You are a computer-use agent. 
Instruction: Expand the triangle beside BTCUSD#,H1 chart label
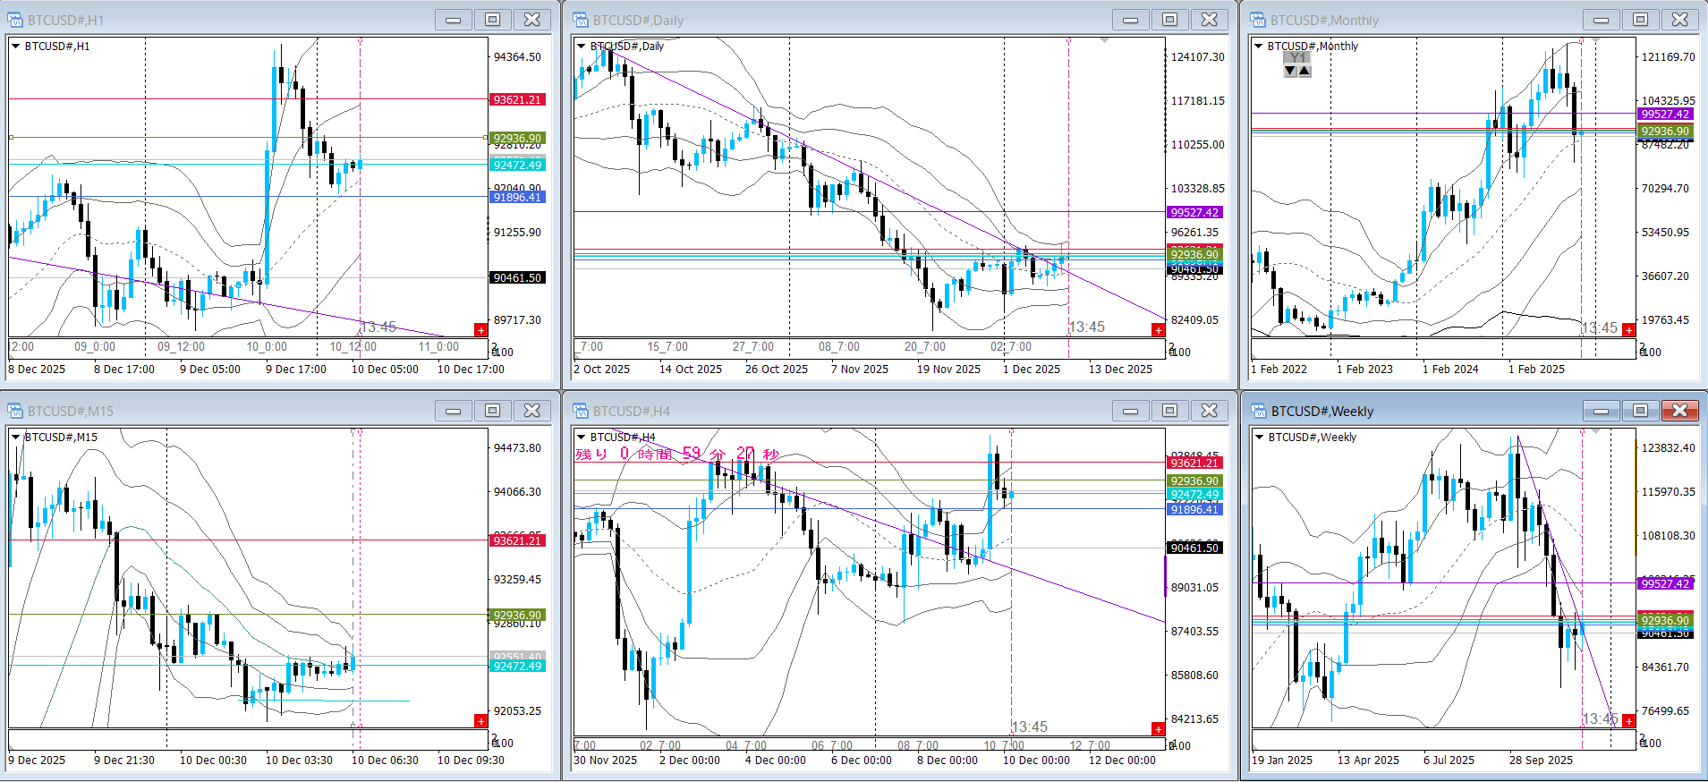tap(15, 47)
